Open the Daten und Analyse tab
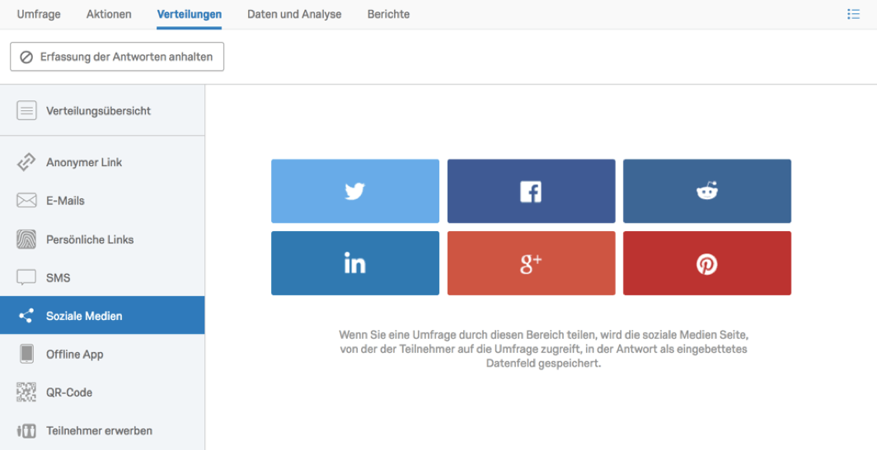Image resolution: width=877 pixels, height=450 pixels. coord(294,15)
